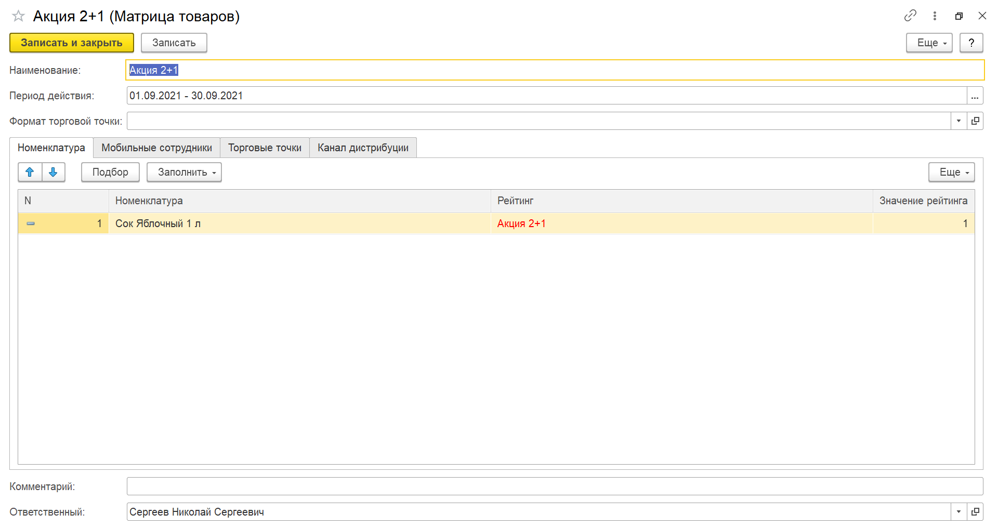This screenshot has width=998, height=527.
Task: Expand the Формат торговой точки dropdown
Action: click(x=958, y=121)
